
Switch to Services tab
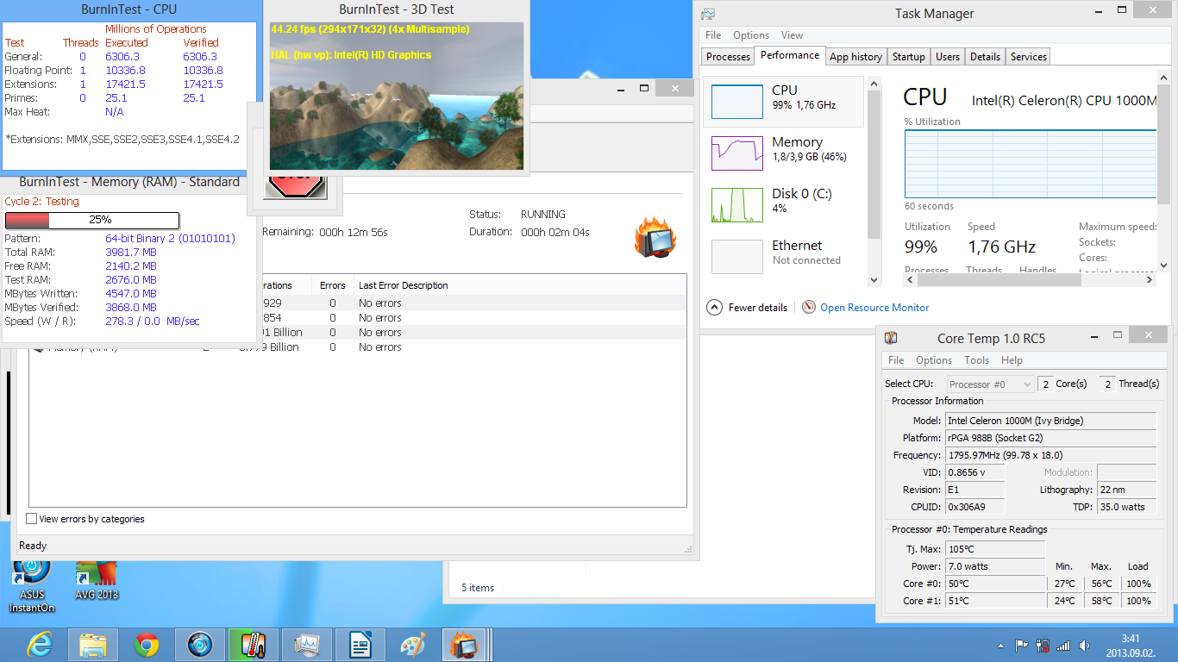pyautogui.click(x=1029, y=57)
